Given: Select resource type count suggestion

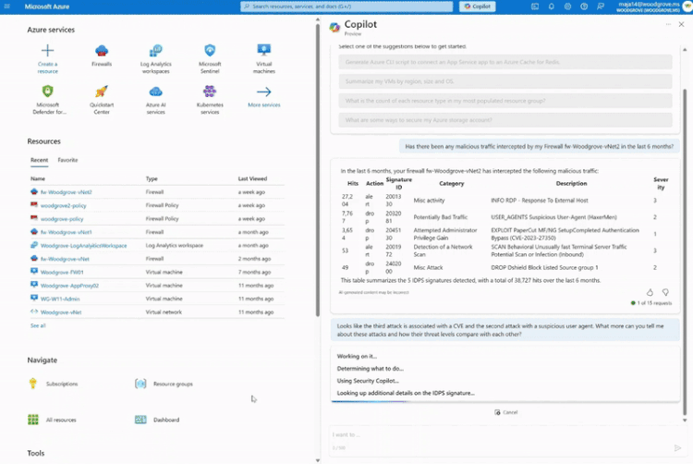Looking at the screenshot, I should [505, 101].
